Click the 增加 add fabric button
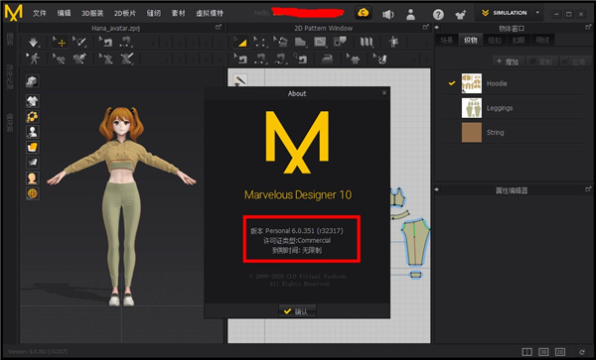Screen dimensions: 596x360 pyautogui.click(x=509, y=61)
